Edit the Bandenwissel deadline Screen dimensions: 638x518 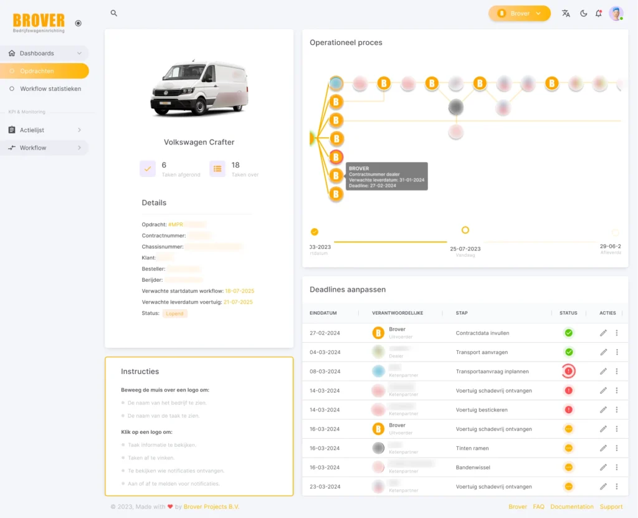click(603, 468)
